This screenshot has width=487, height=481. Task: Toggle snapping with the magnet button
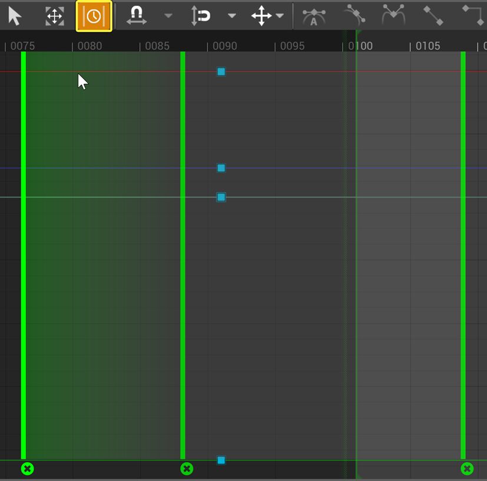pos(137,16)
